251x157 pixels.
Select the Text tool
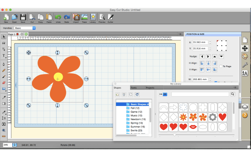click(4, 56)
